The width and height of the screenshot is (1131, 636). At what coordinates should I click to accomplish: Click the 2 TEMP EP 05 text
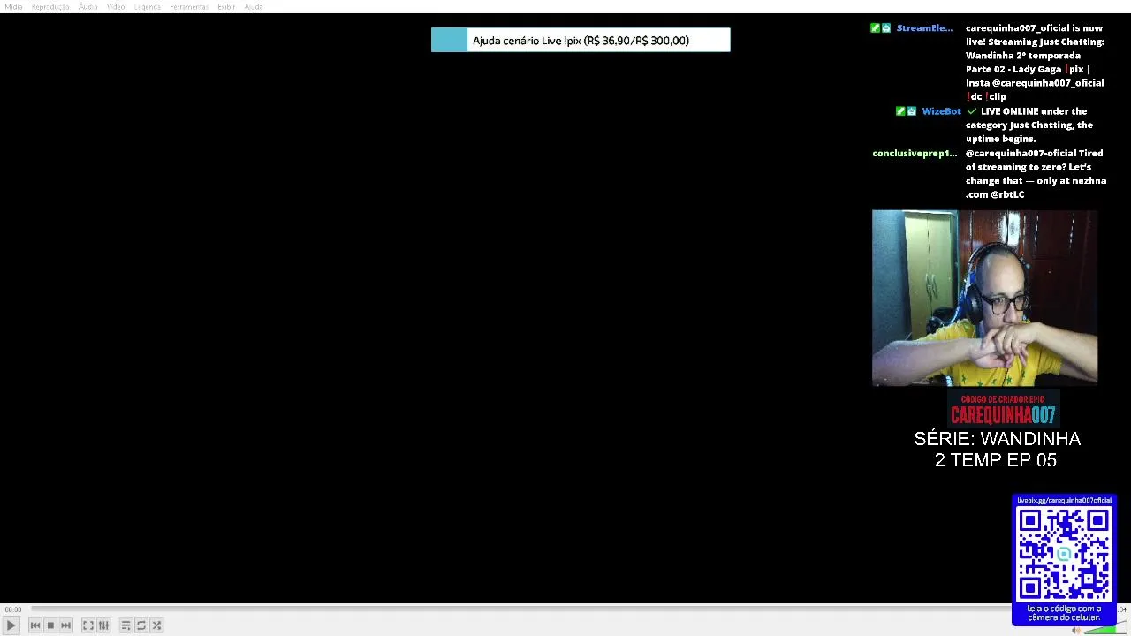click(x=996, y=460)
